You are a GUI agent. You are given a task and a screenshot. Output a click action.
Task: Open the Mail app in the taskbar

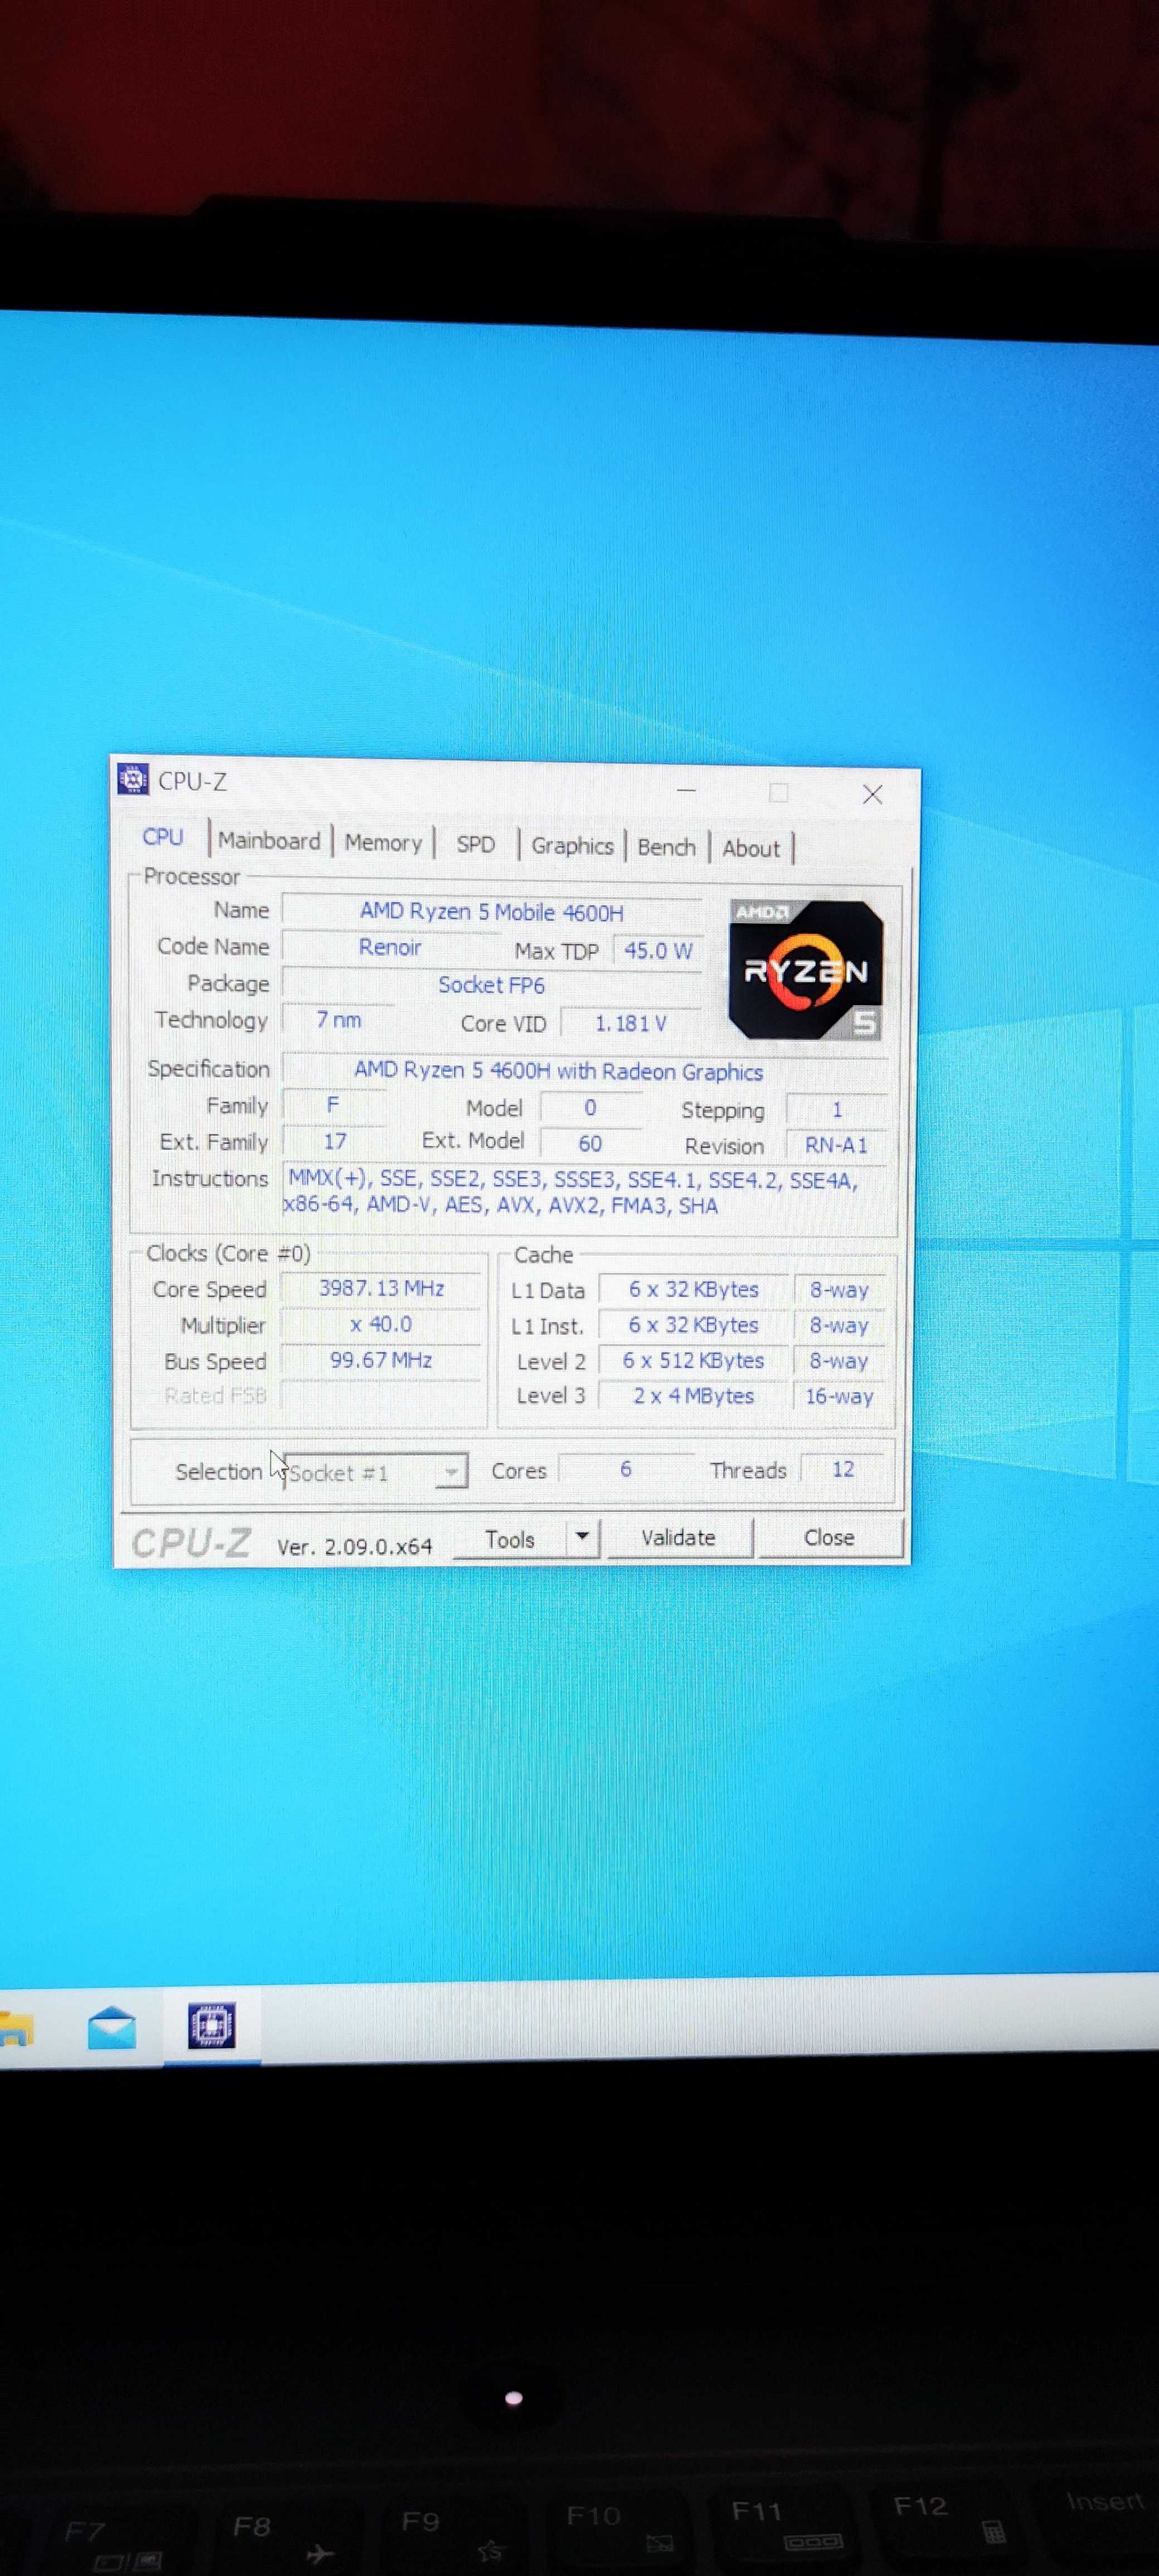click(111, 2028)
